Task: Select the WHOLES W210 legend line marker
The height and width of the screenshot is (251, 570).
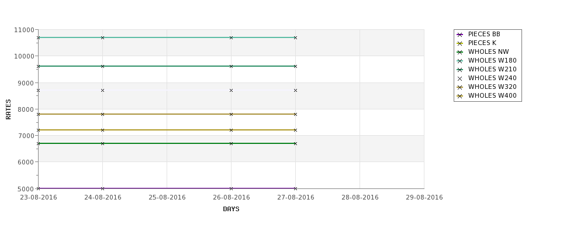Action: click(460, 70)
